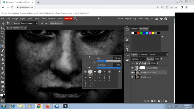Select the Blur drop tool
194x109 pixels.
click(x=3, y=59)
